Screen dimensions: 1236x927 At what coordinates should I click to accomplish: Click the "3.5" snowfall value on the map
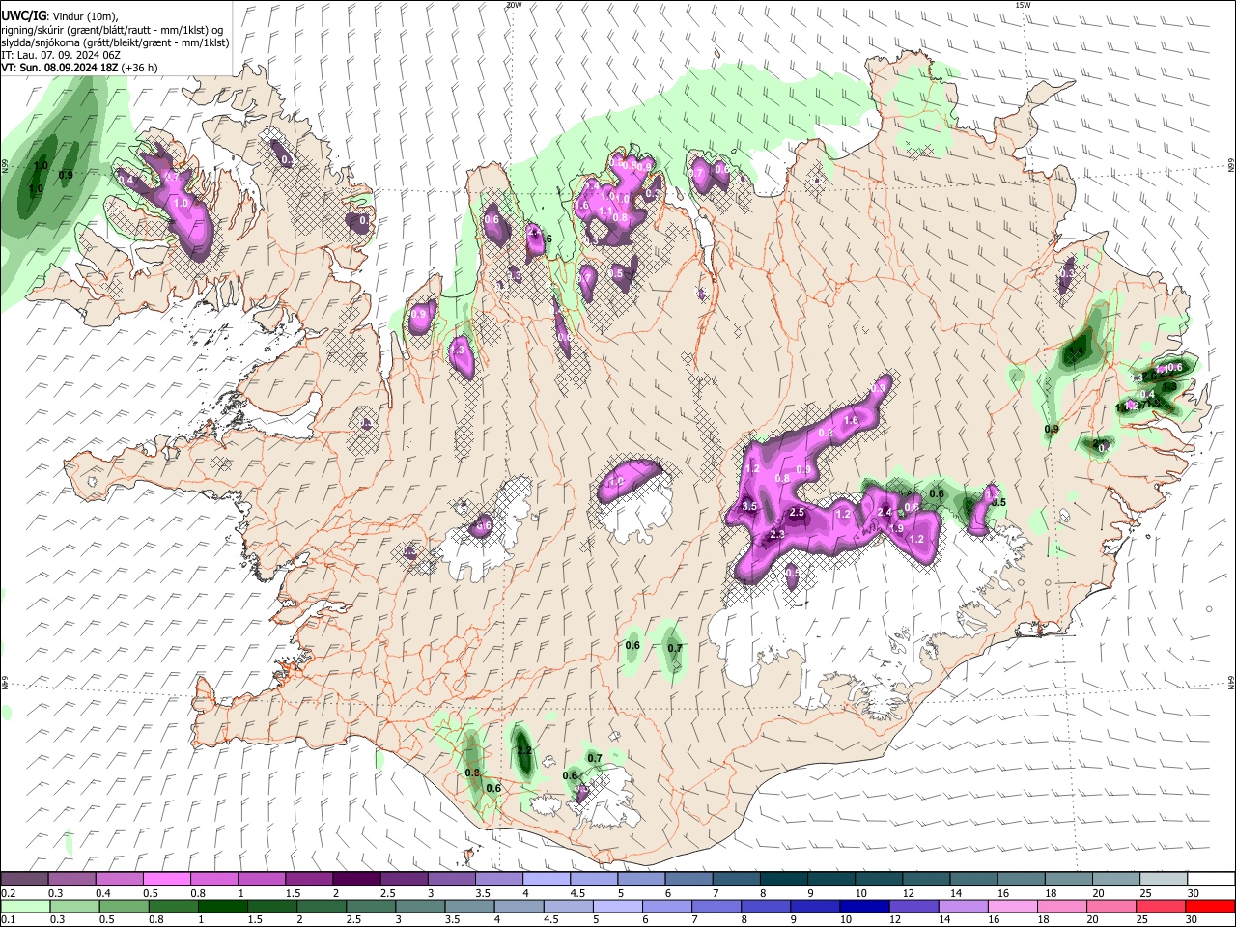click(x=748, y=507)
